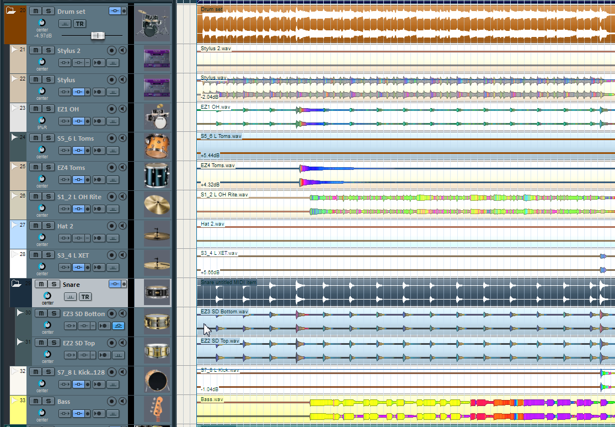This screenshot has height=427, width=615.
Task: Arm S3_4 L XET track for recording
Action: (112, 255)
